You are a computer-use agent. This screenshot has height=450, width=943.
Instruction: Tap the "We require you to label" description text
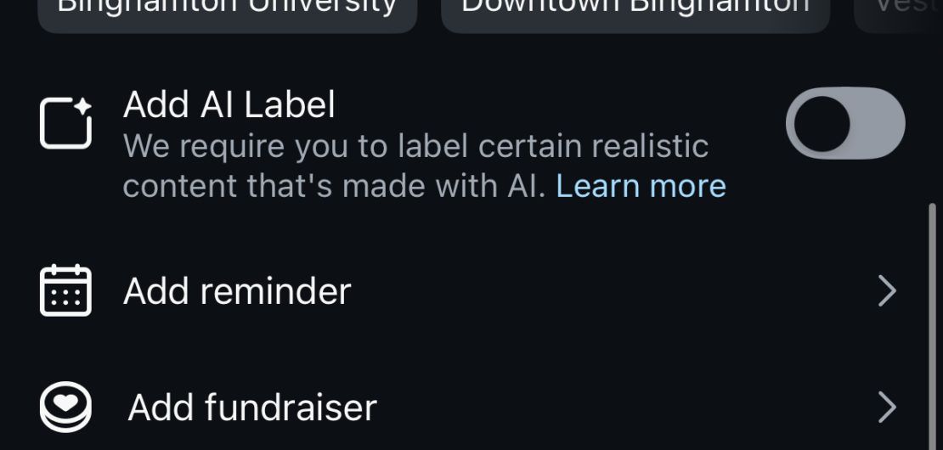click(415, 146)
